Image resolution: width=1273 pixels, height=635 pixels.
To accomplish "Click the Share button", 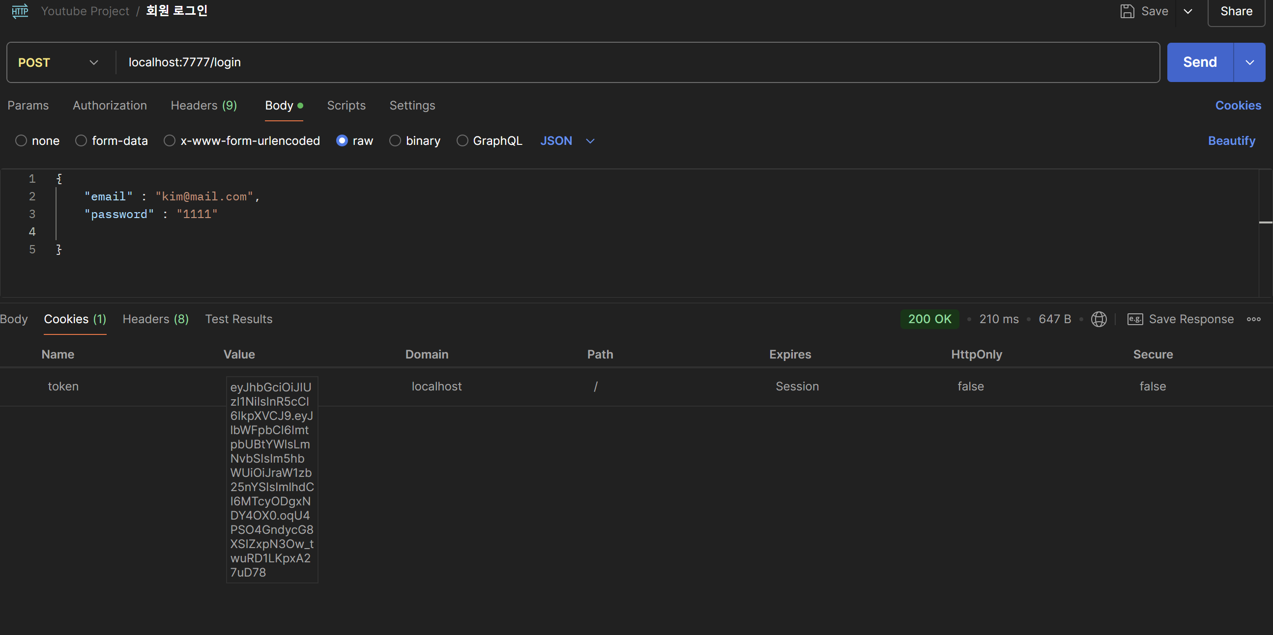I will pos(1236,11).
